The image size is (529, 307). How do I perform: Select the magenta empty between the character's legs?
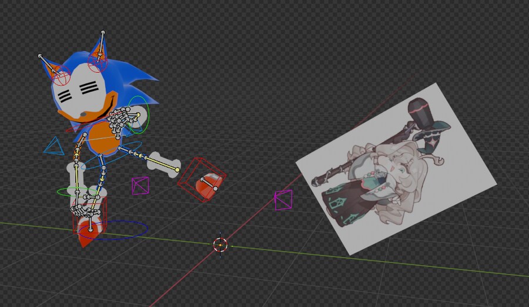(x=140, y=186)
